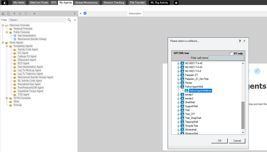Select Activity Code Agent

[28, 49]
